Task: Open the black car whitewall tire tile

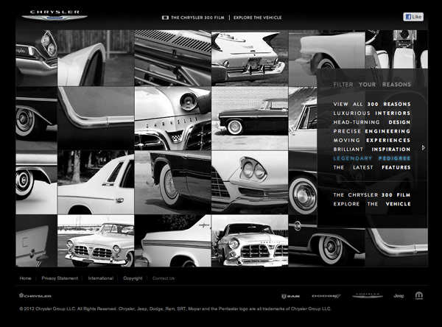Action: 173,182
